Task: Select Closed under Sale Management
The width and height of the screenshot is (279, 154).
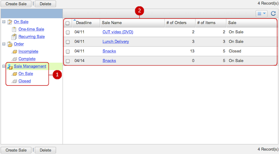Action: point(25,81)
